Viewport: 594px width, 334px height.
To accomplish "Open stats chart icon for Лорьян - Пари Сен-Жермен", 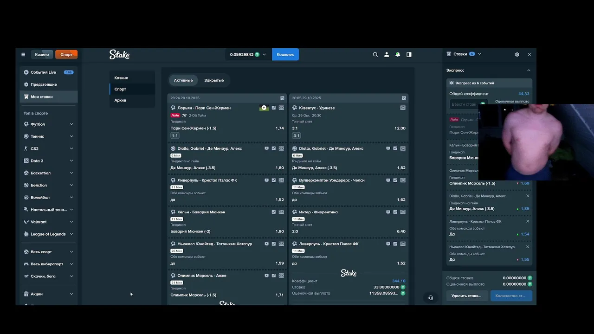I will [274, 108].
